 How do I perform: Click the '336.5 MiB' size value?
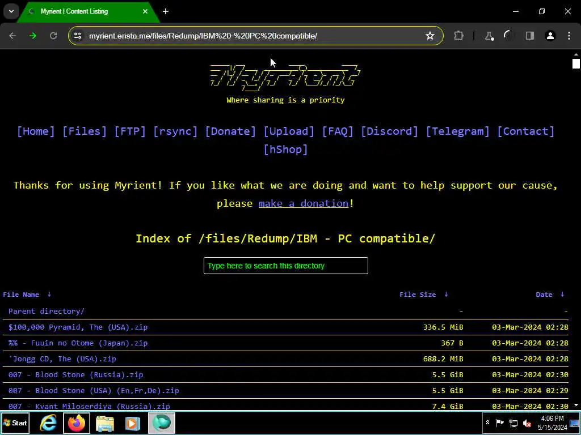pyautogui.click(x=443, y=327)
